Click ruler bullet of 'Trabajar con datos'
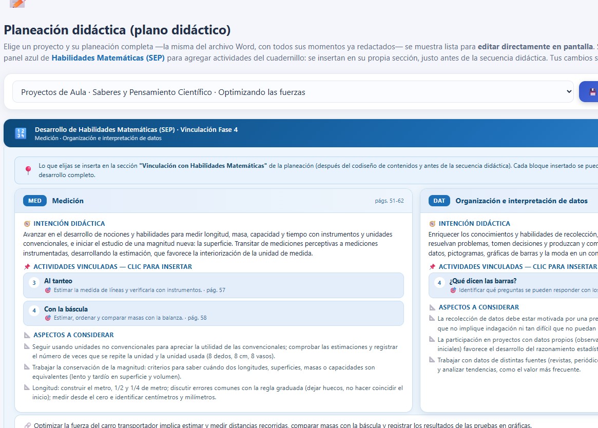The height and width of the screenshot is (428, 598). [x=432, y=360]
